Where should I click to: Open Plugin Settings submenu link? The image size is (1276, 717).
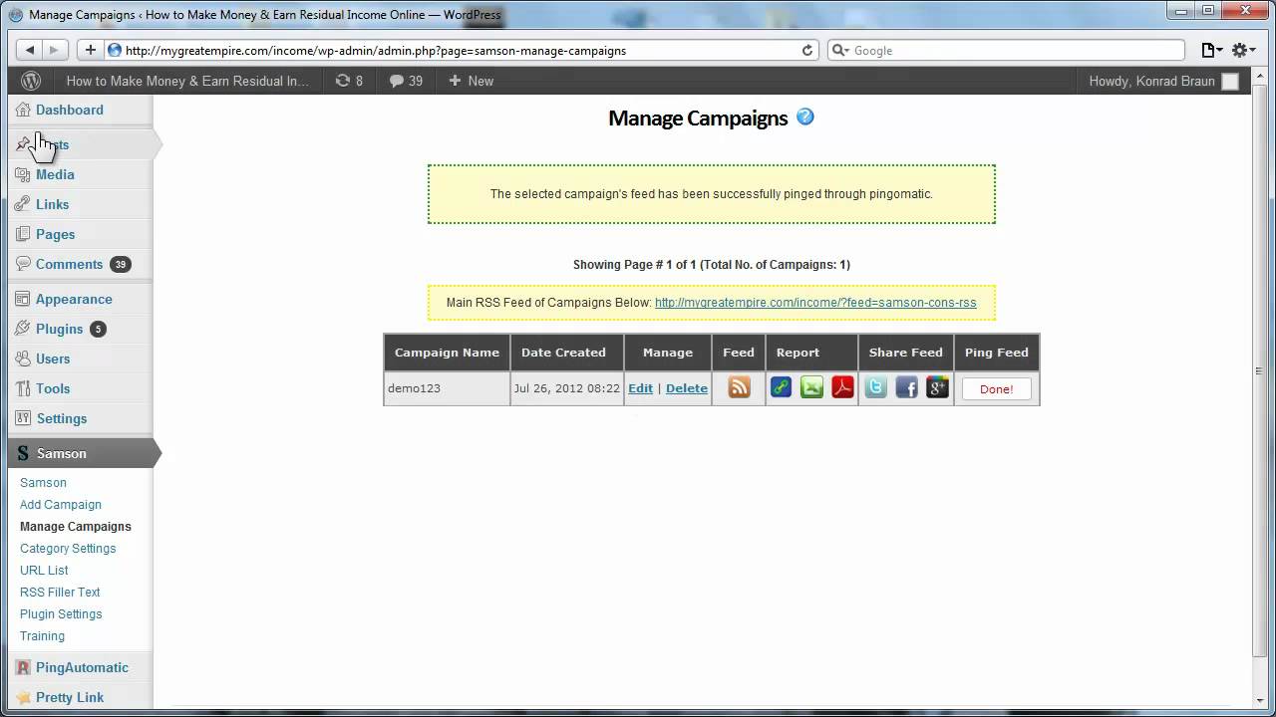point(61,614)
